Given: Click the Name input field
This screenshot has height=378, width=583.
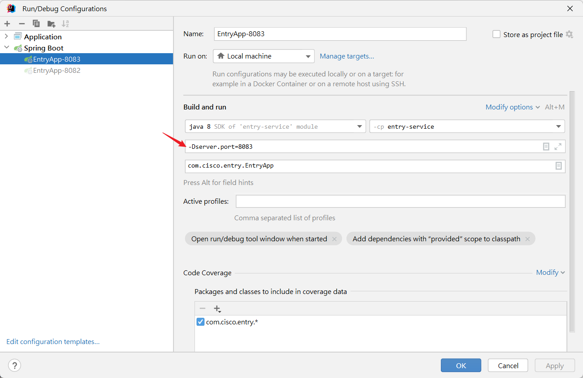Looking at the screenshot, I should pos(340,34).
